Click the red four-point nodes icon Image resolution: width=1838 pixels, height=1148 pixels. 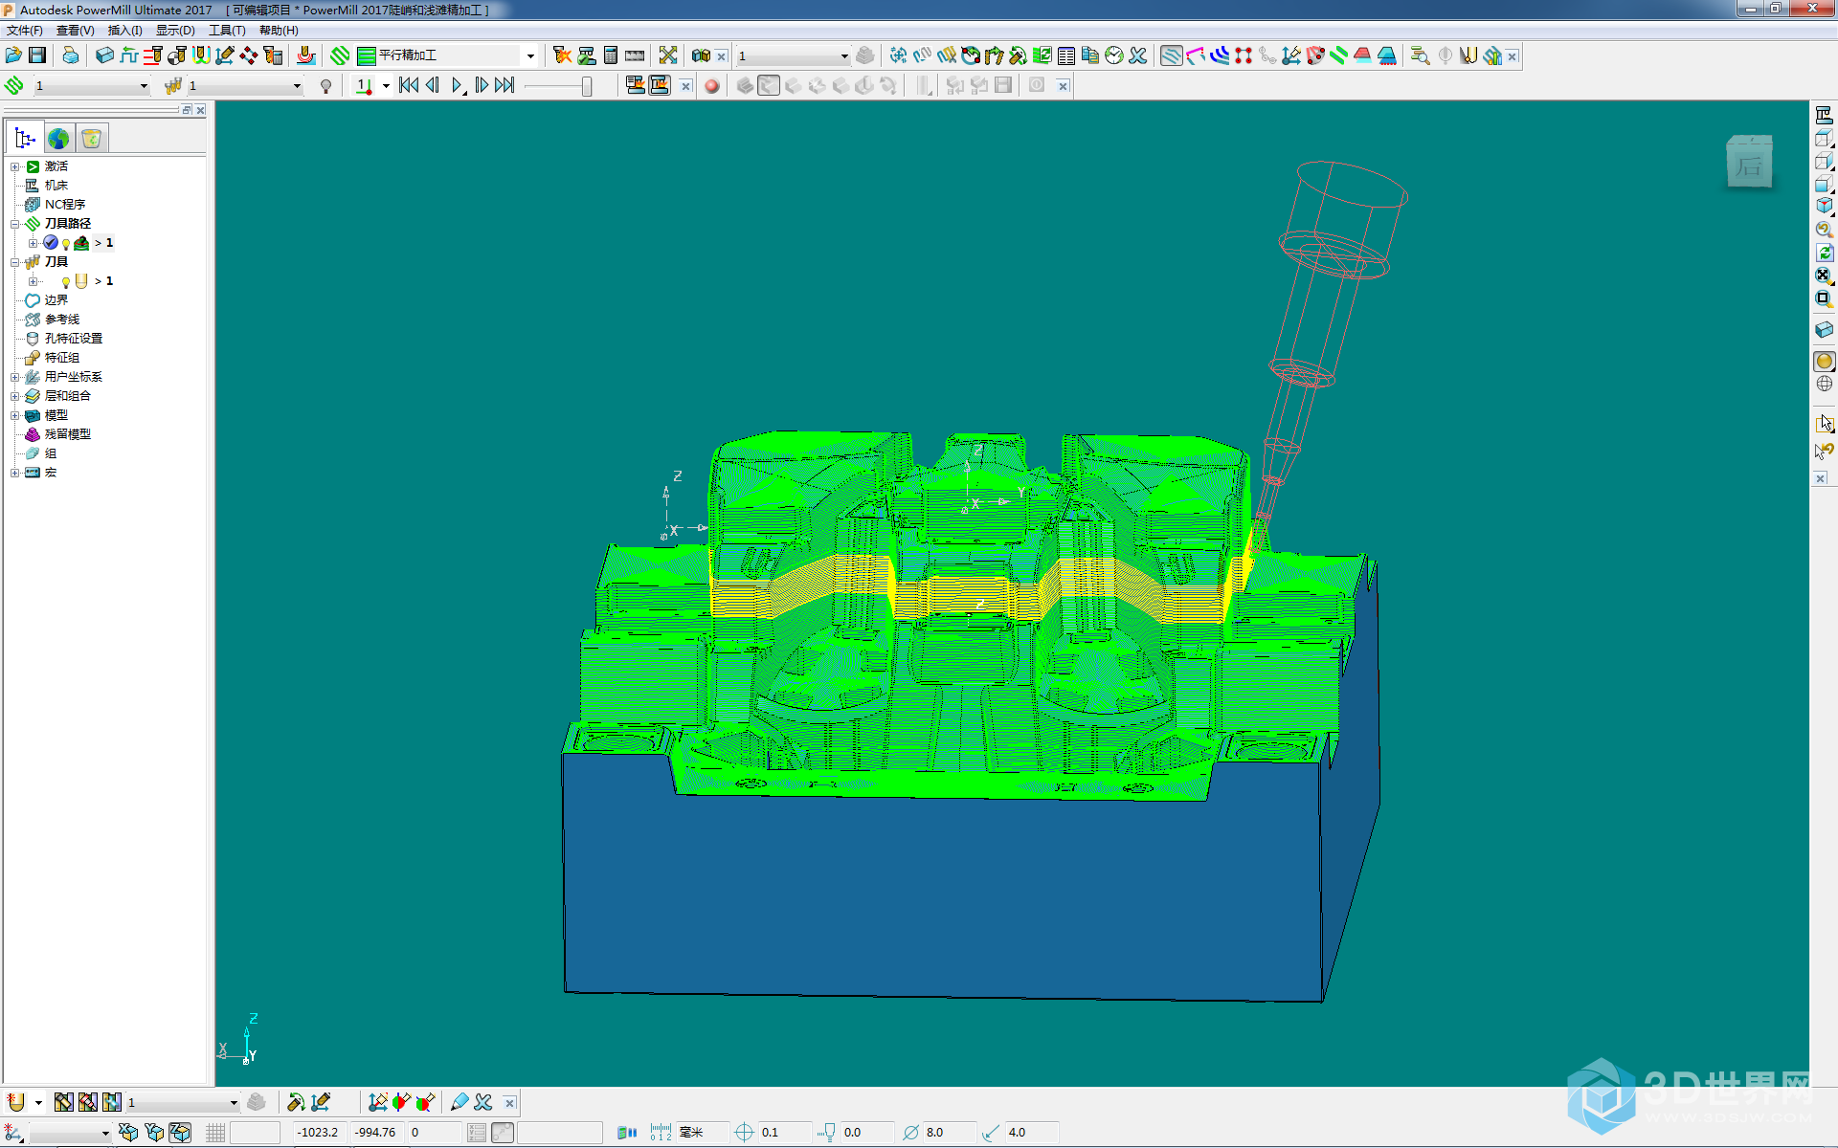point(1244,55)
